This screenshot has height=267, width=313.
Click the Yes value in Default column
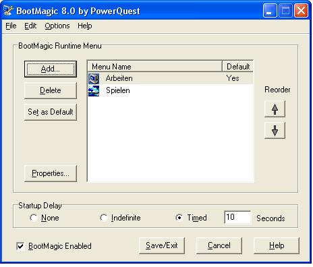click(233, 78)
